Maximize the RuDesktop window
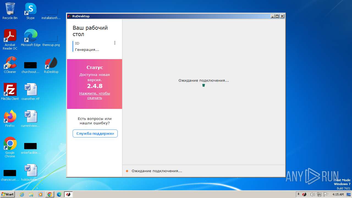 click(277, 16)
